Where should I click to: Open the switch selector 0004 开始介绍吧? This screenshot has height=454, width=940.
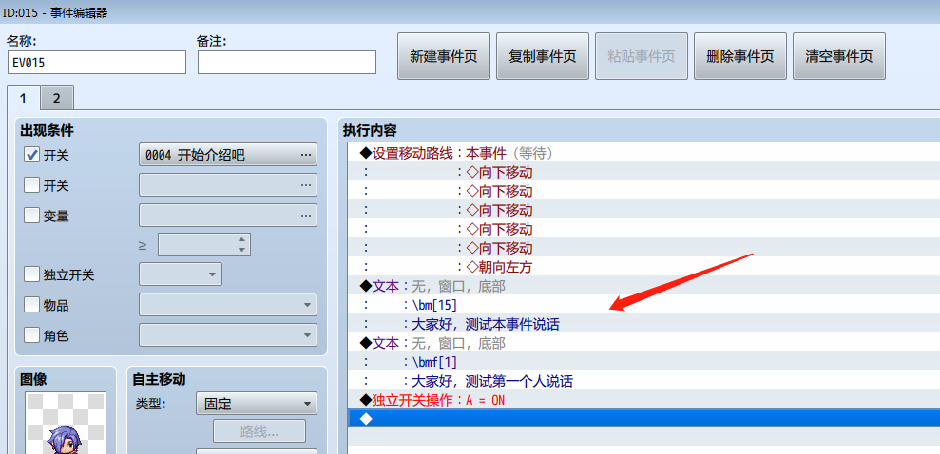[228, 155]
